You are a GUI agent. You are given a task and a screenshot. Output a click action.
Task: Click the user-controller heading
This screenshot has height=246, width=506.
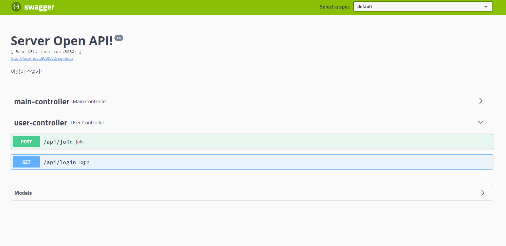click(x=41, y=123)
